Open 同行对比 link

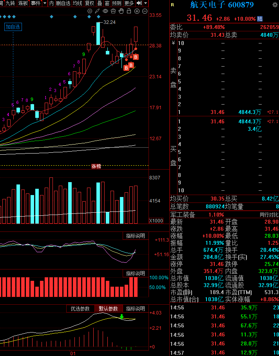[x=269, y=215]
